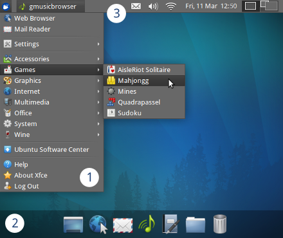Expand arrow beside System

[98, 124]
